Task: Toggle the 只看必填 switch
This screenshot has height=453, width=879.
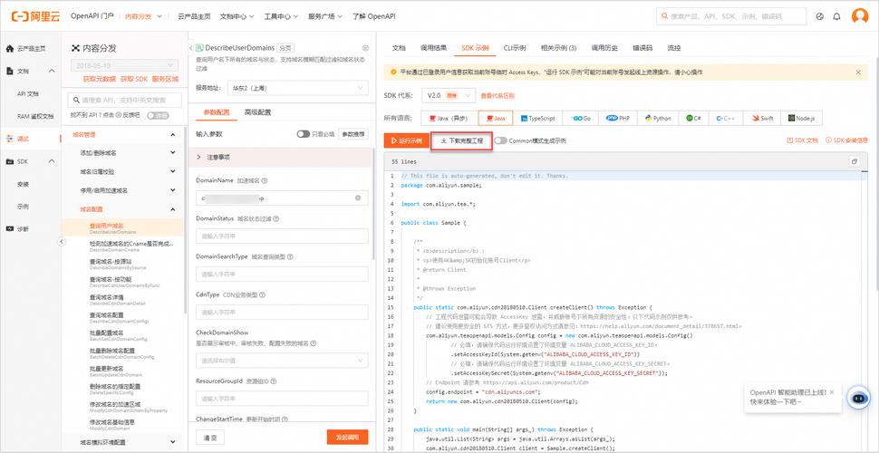Action: pyautogui.click(x=304, y=134)
